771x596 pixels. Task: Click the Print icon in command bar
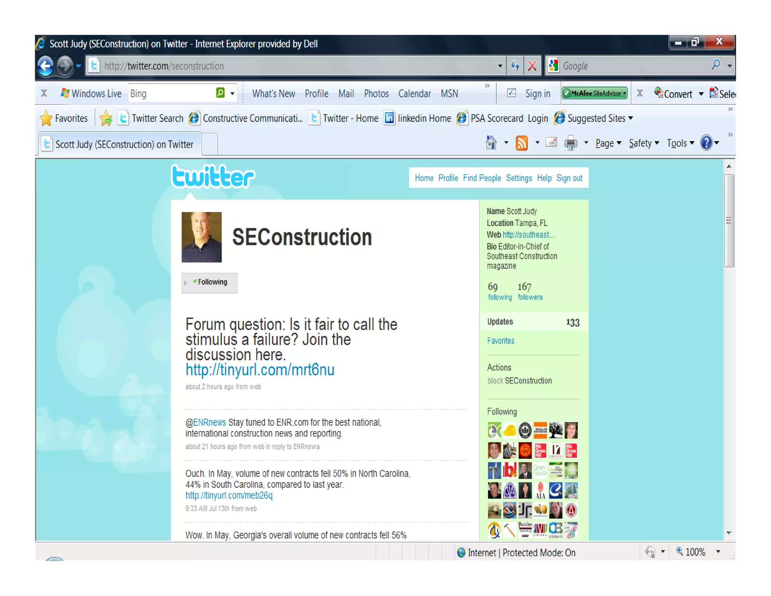570,143
